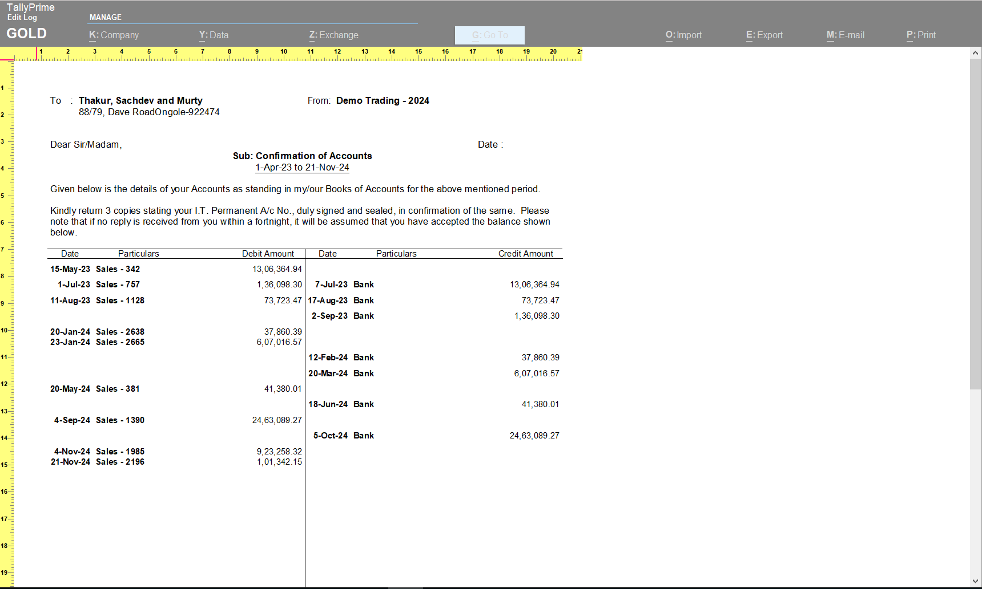This screenshot has width=982, height=589.
Task: Open the Import option
Action: pos(683,35)
